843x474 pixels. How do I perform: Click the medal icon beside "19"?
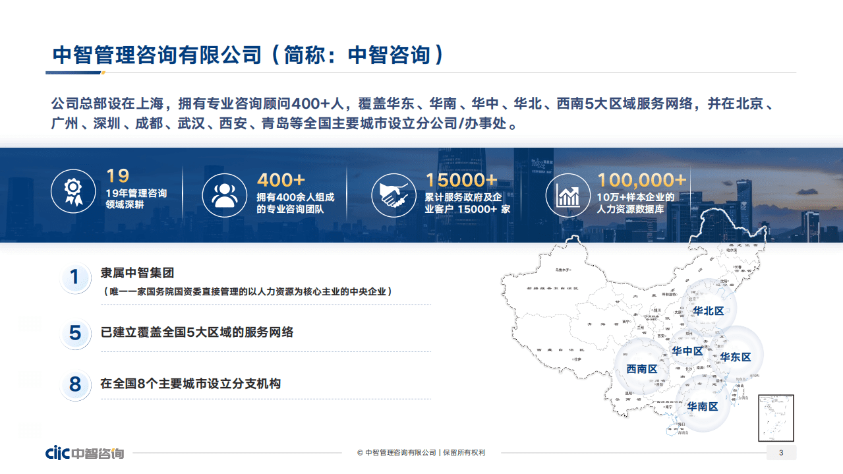(x=73, y=193)
